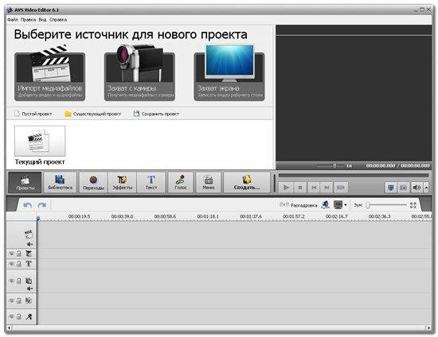Screen dimensions: 438x337
Task: Jump to next frame button
Action: 327,188
